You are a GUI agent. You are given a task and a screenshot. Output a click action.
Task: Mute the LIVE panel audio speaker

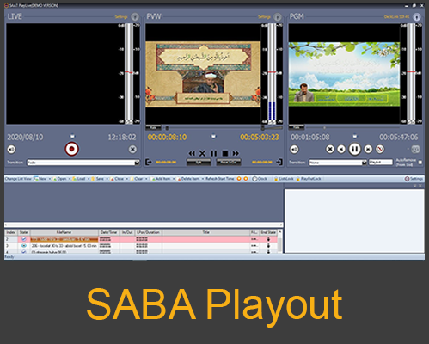click(11, 149)
